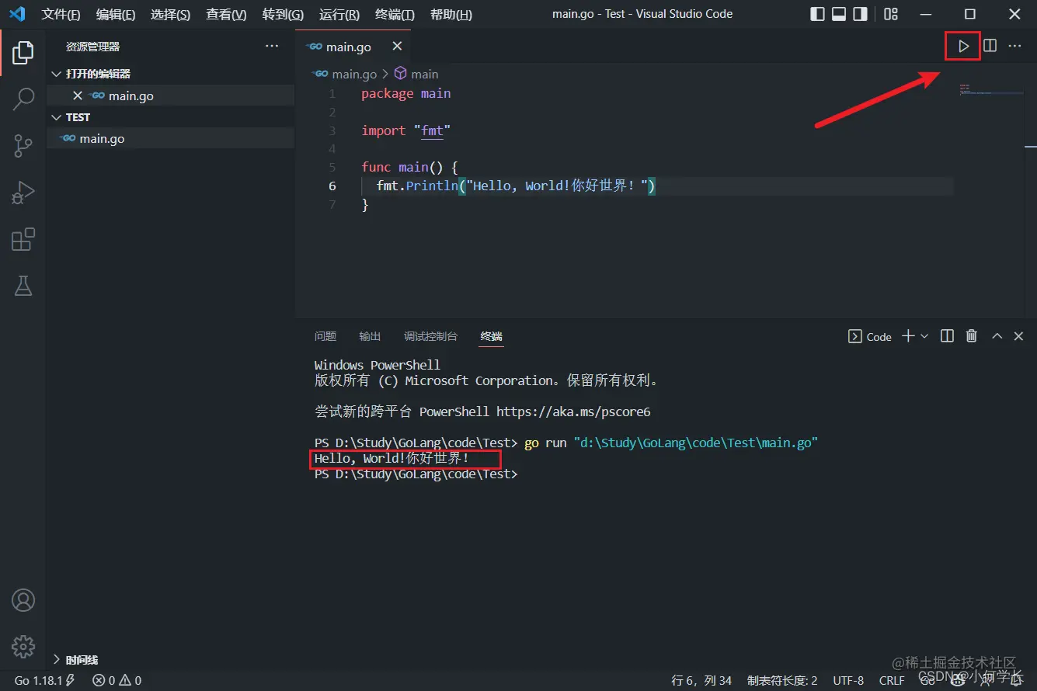Switch to the Debug Console tab
Screen dimensions: 1037x691
(x=430, y=336)
